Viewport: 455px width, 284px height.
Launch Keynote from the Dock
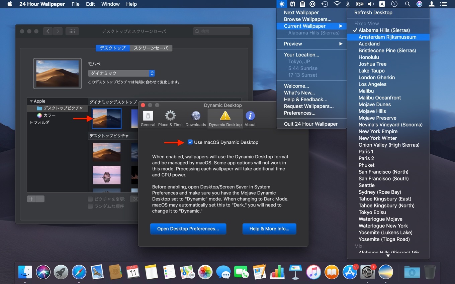[x=295, y=272]
